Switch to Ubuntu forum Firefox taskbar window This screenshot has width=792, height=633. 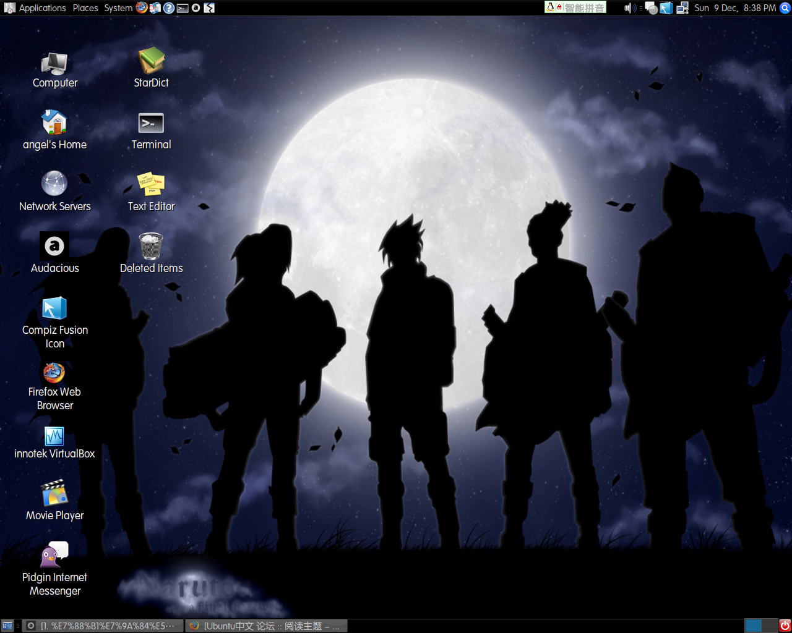266,626
